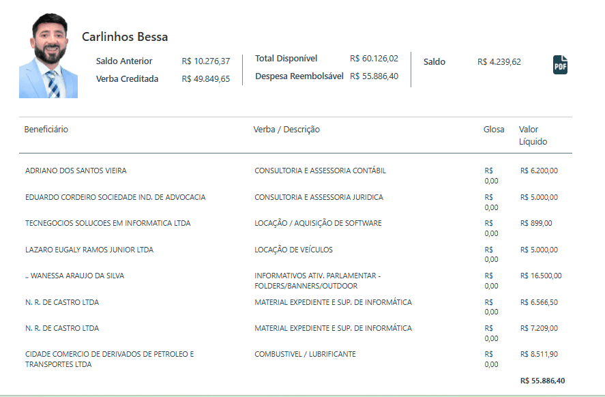Sort by the Beneficiário column header
This screenshot has height=397, width=605.
click(46, 130)
